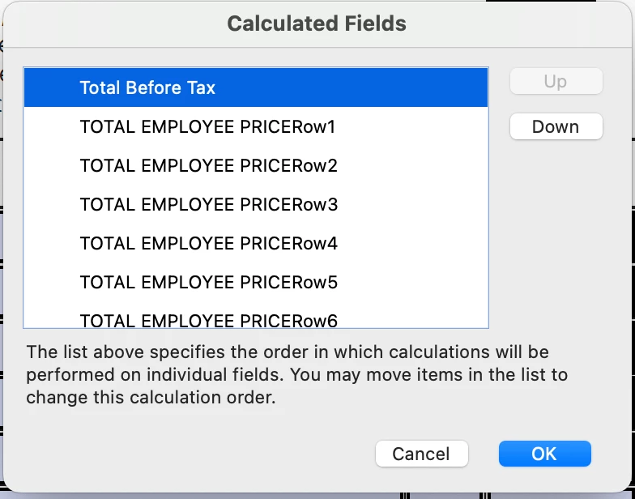Click empty row space right of PRICERow5
635x499 pixels.
tap(413, 283)
